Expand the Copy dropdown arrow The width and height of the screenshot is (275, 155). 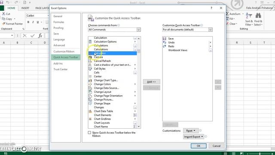(15, 19)
